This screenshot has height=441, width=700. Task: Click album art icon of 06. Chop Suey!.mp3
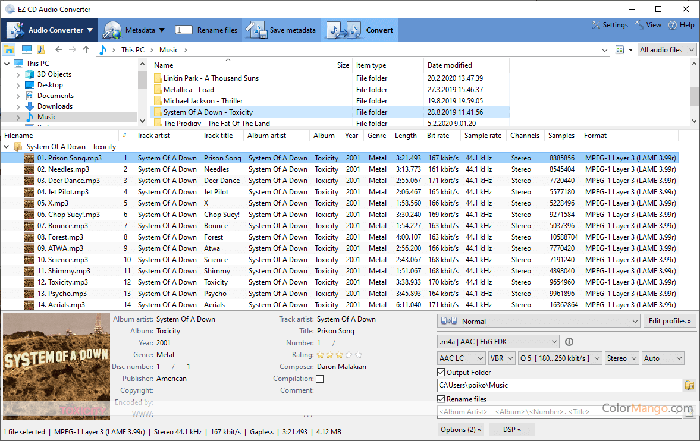pyautogui.click(x=29, y=214)
